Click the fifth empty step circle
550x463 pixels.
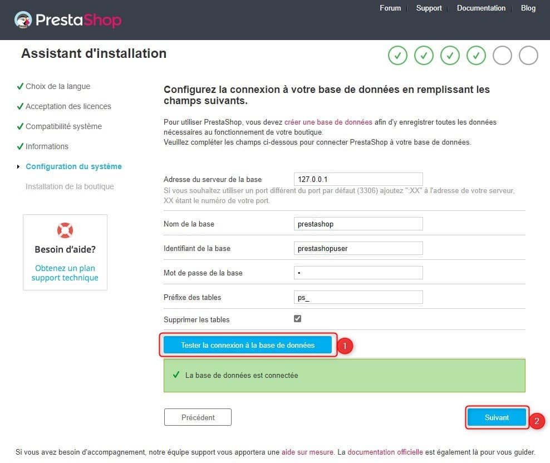click(x=502, y=56)
